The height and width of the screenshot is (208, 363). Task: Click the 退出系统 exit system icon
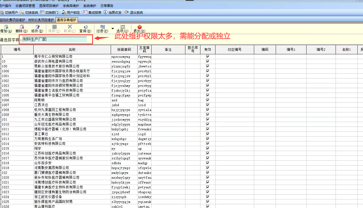tap(127, 12)
